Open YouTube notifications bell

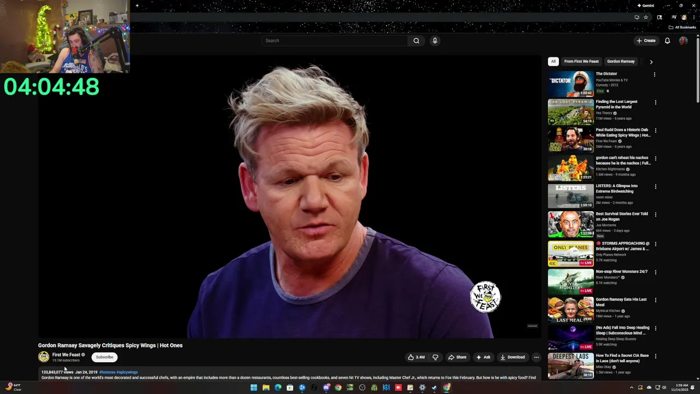tap(667, 40)
